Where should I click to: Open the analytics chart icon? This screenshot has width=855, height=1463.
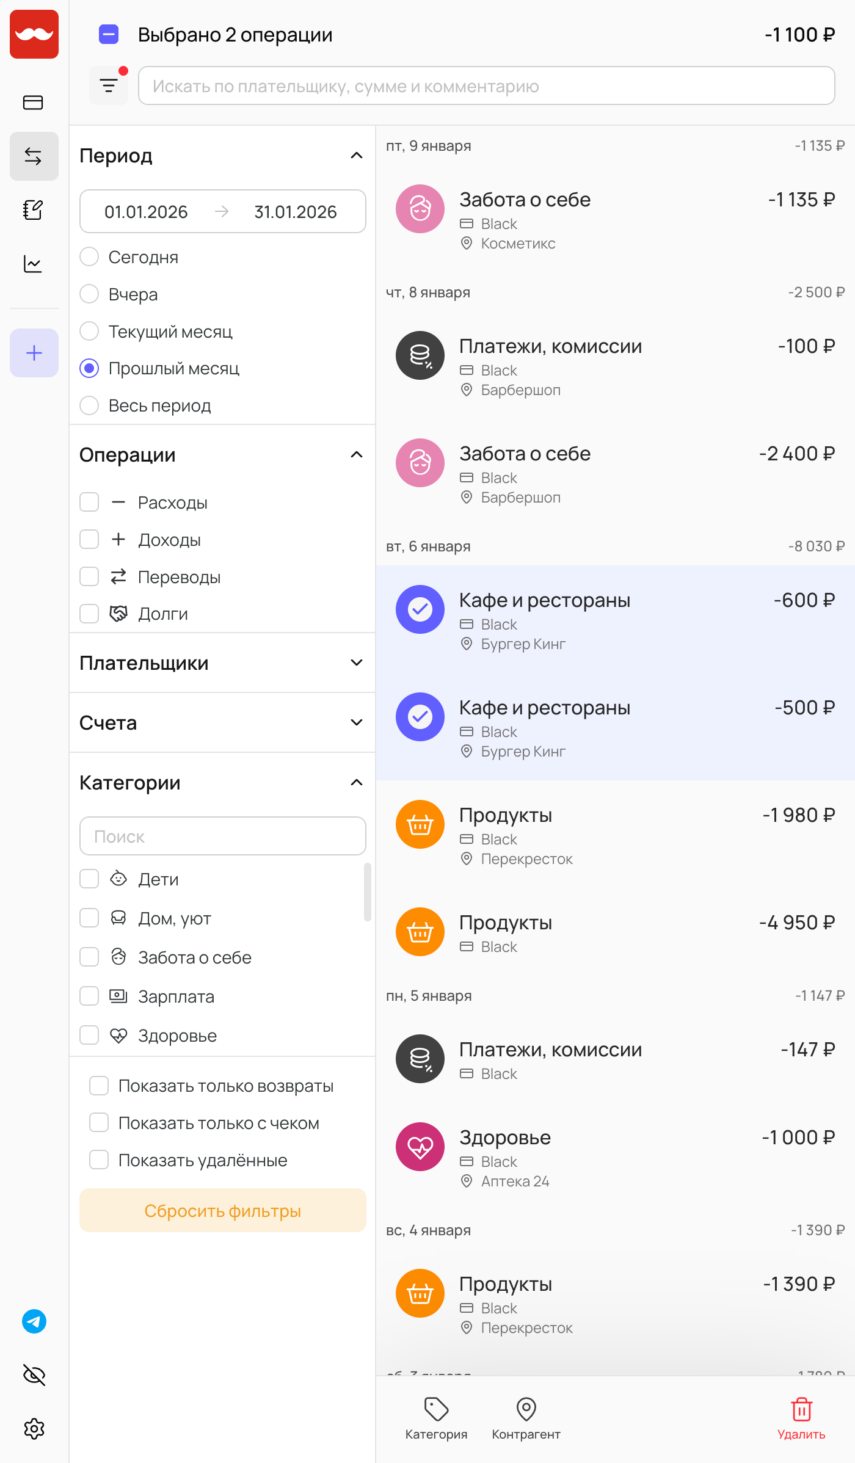[33, 264]
